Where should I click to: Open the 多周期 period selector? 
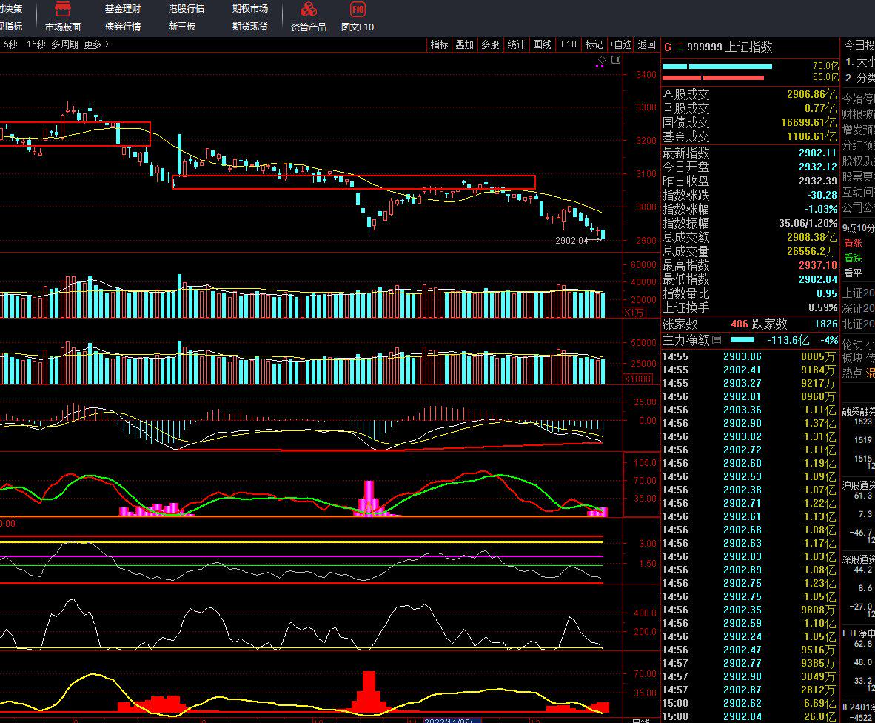tap(64, 44)
